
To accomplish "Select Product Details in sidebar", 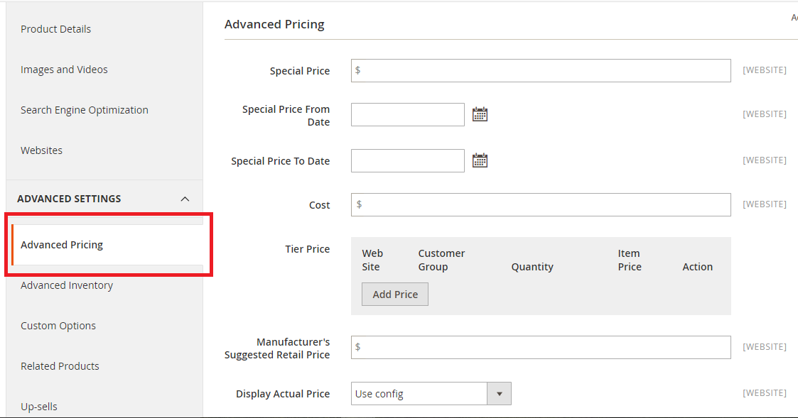I will coord(55,29).
